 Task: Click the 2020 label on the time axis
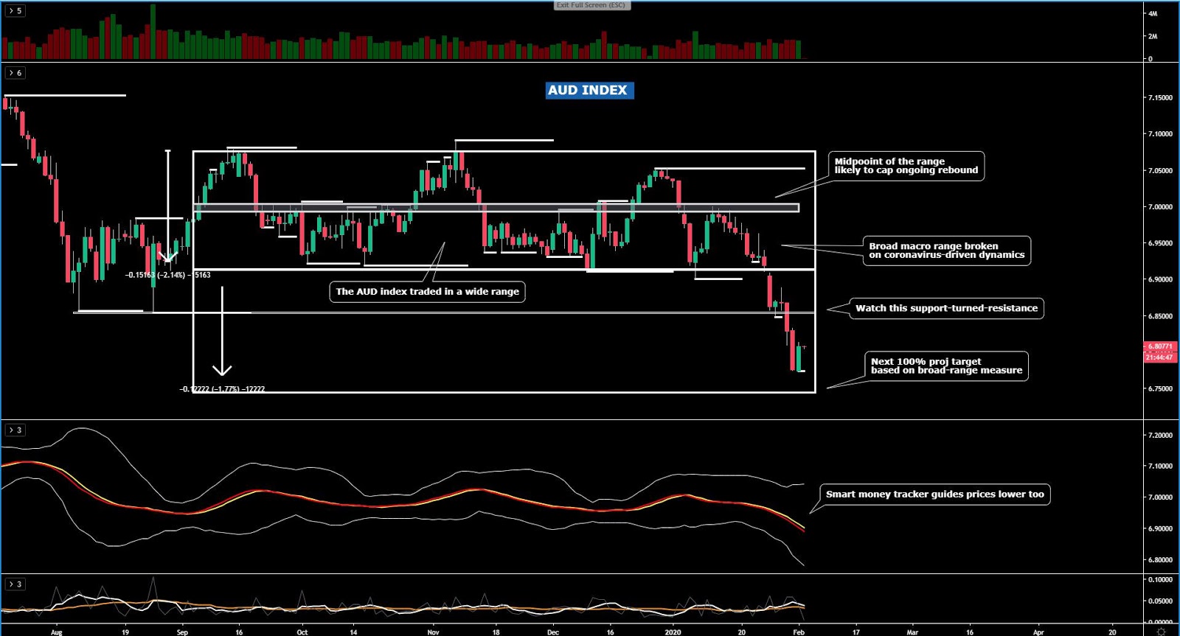click(x=673, y=632)
